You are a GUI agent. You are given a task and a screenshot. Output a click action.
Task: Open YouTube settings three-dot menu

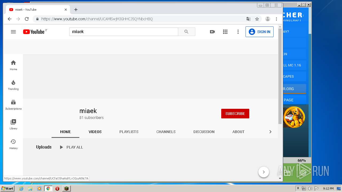(x=238, y=32)
